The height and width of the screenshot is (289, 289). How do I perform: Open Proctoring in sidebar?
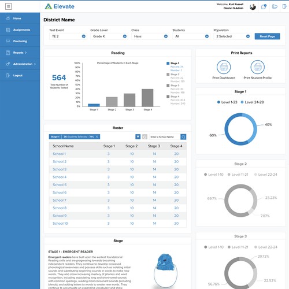click(20, 41)
